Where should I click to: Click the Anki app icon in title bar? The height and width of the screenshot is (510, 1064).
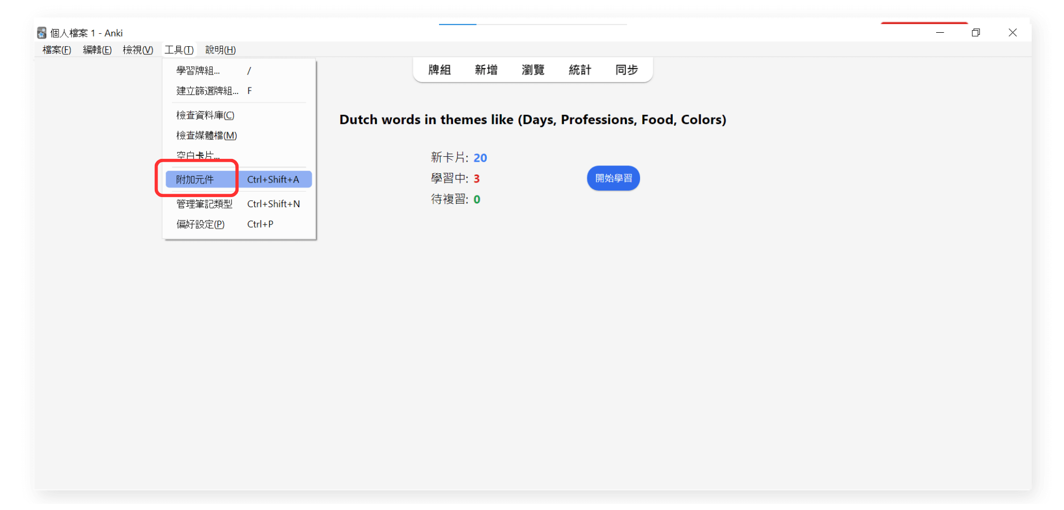[41, 33]
